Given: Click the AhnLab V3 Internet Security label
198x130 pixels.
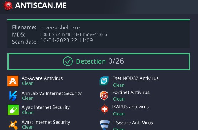Looking at the screenshot, I should coord(52,93).
